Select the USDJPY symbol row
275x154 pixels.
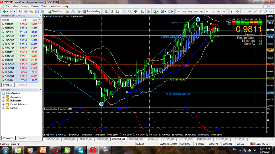click(x=19, y=32)
